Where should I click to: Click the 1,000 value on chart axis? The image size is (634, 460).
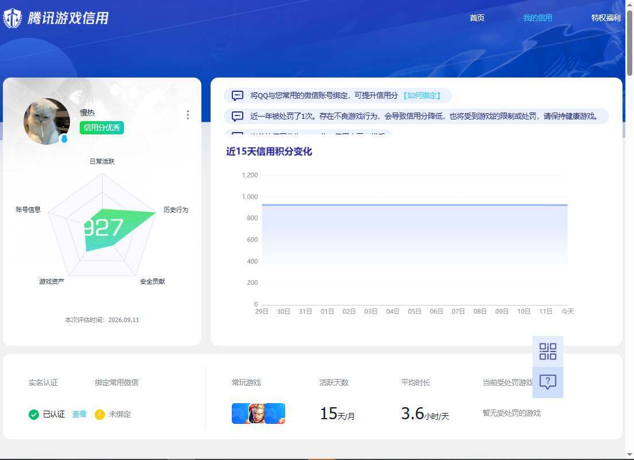(250, 196)
